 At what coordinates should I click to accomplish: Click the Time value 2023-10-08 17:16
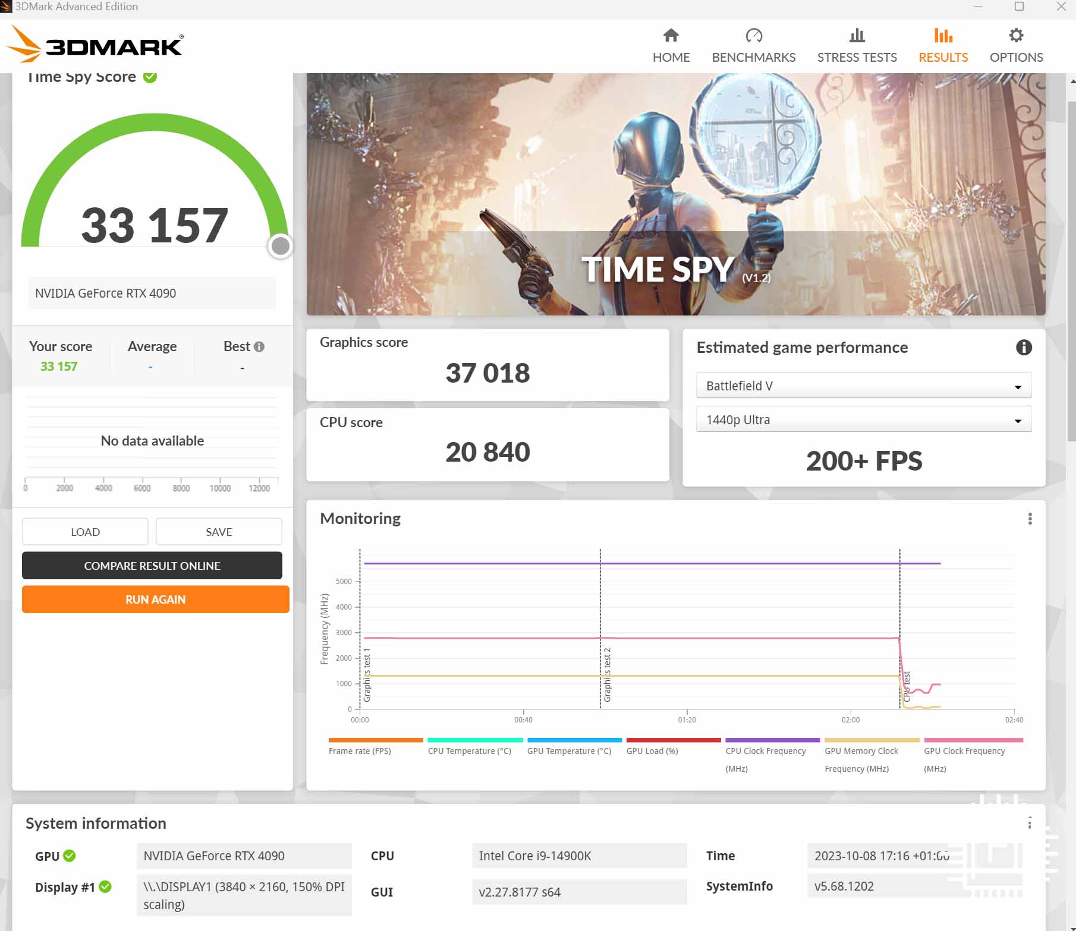914,856
